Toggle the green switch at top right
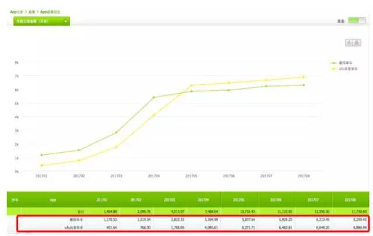 (357, 20)
